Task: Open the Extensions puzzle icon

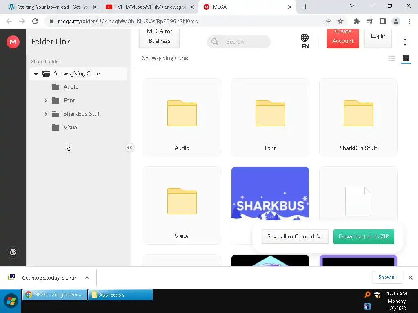Action: [x=356, y=21]
